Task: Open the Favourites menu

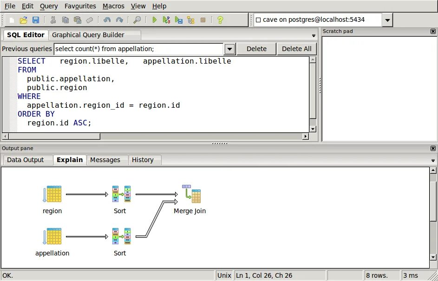Action: (x=80, y=6)
